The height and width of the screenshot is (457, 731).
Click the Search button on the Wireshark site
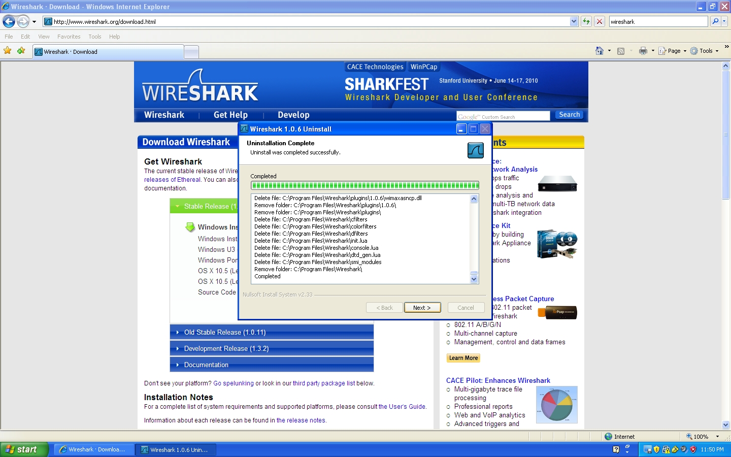pos(570,115)
